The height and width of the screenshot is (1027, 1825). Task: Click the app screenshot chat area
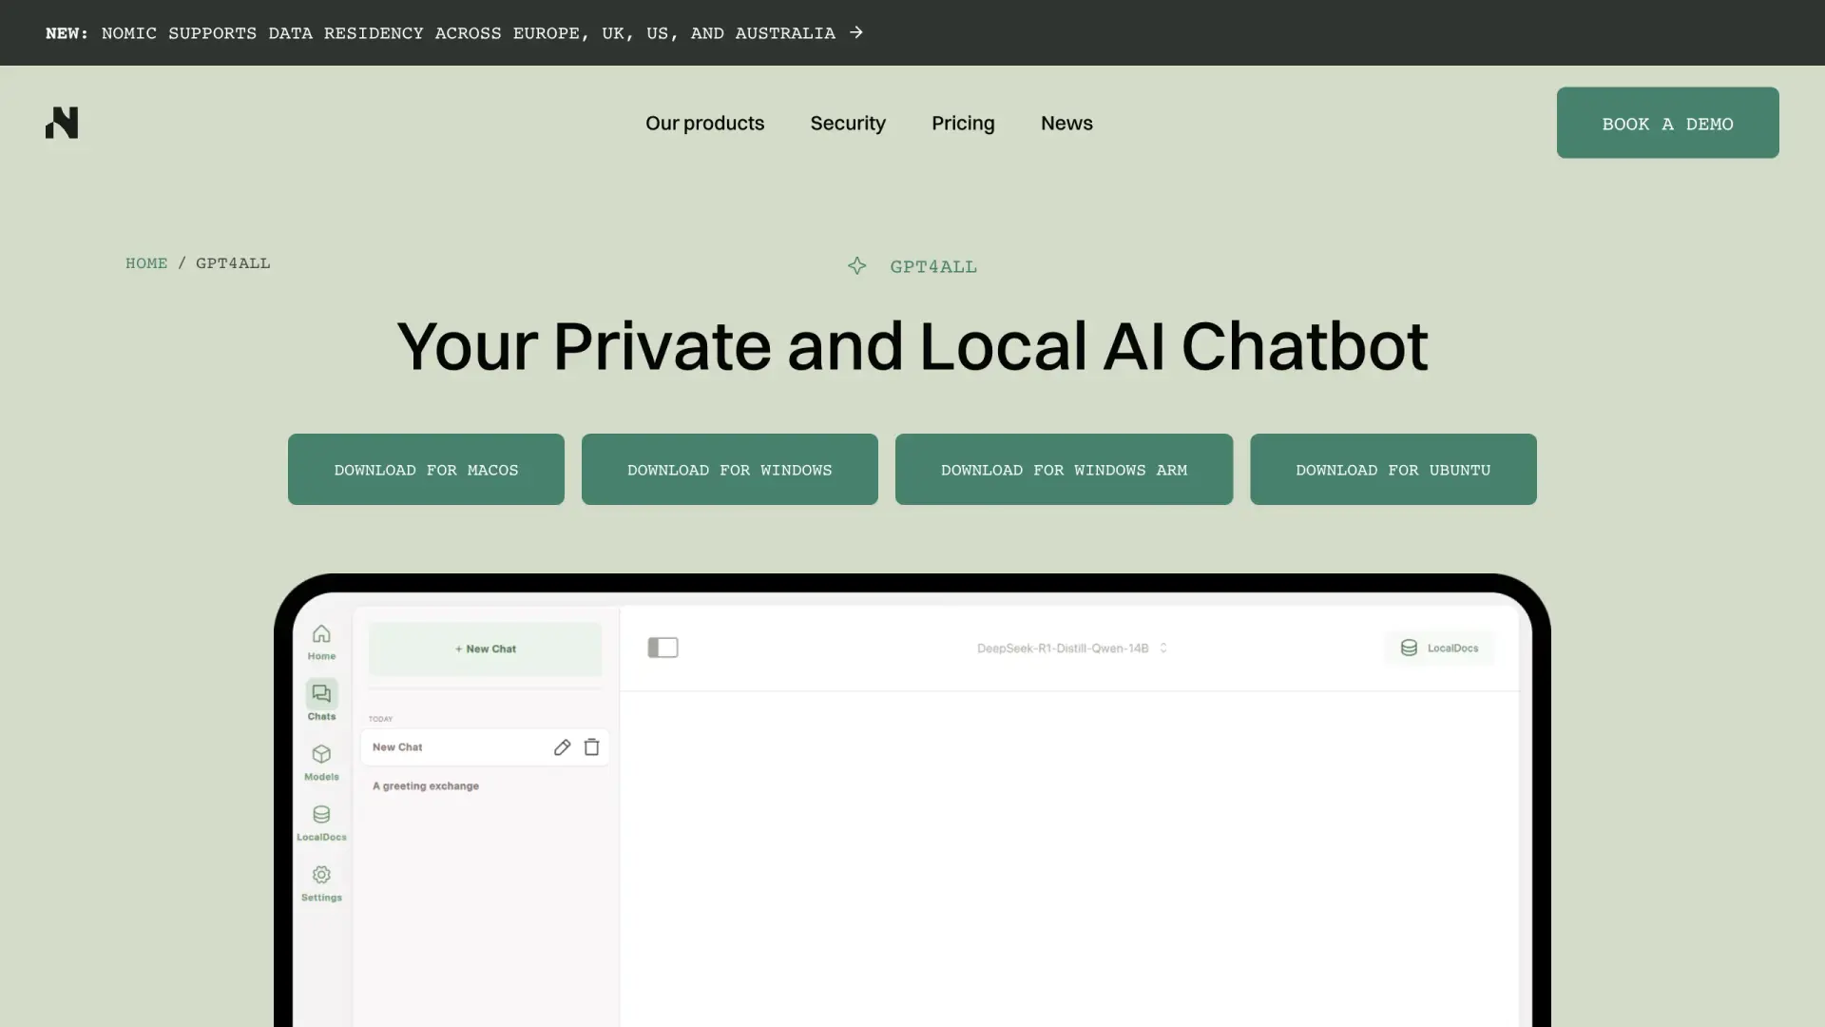[1069, 859]
